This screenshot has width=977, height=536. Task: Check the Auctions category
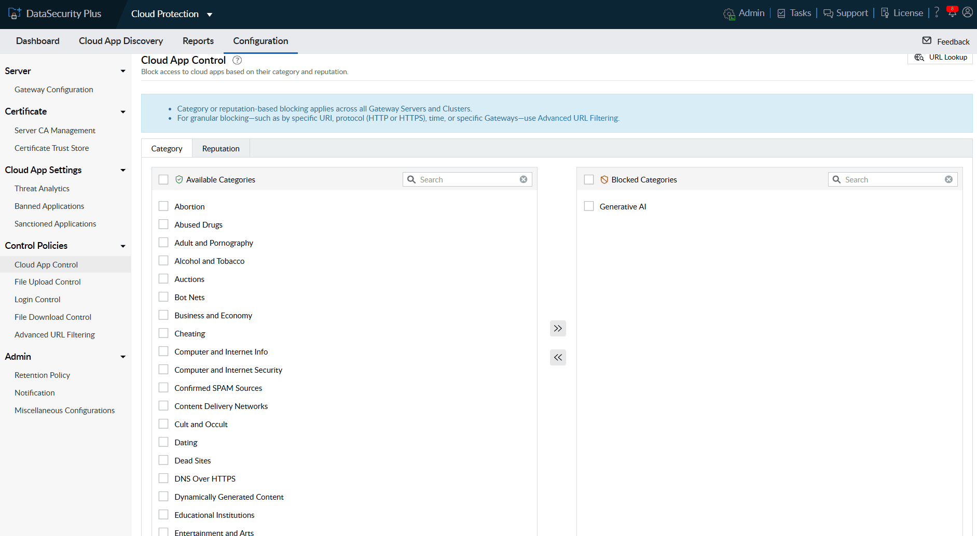(x=163, y=279)
